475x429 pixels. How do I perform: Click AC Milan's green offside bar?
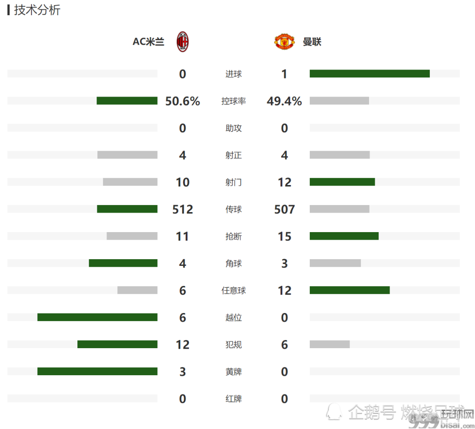97,317
